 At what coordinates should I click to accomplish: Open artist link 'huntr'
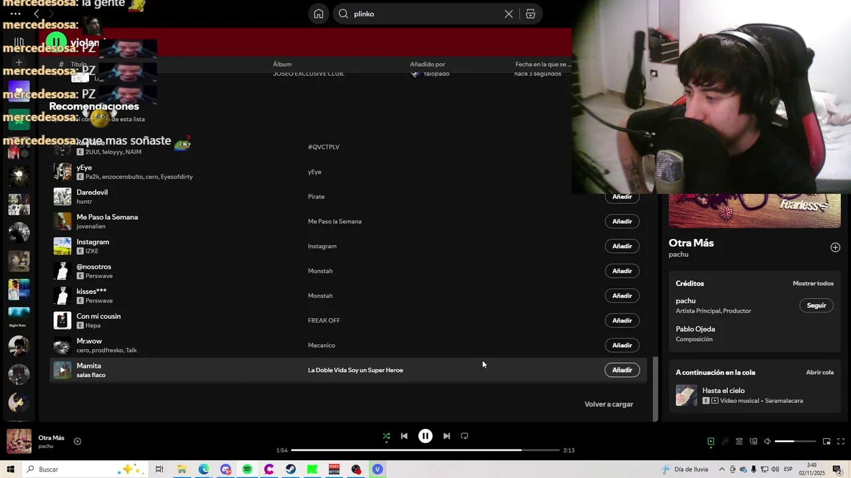(x=84, y=202)
